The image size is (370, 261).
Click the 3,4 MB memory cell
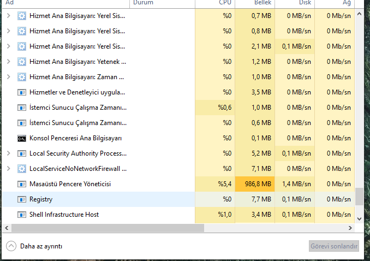tap(255, 215)
